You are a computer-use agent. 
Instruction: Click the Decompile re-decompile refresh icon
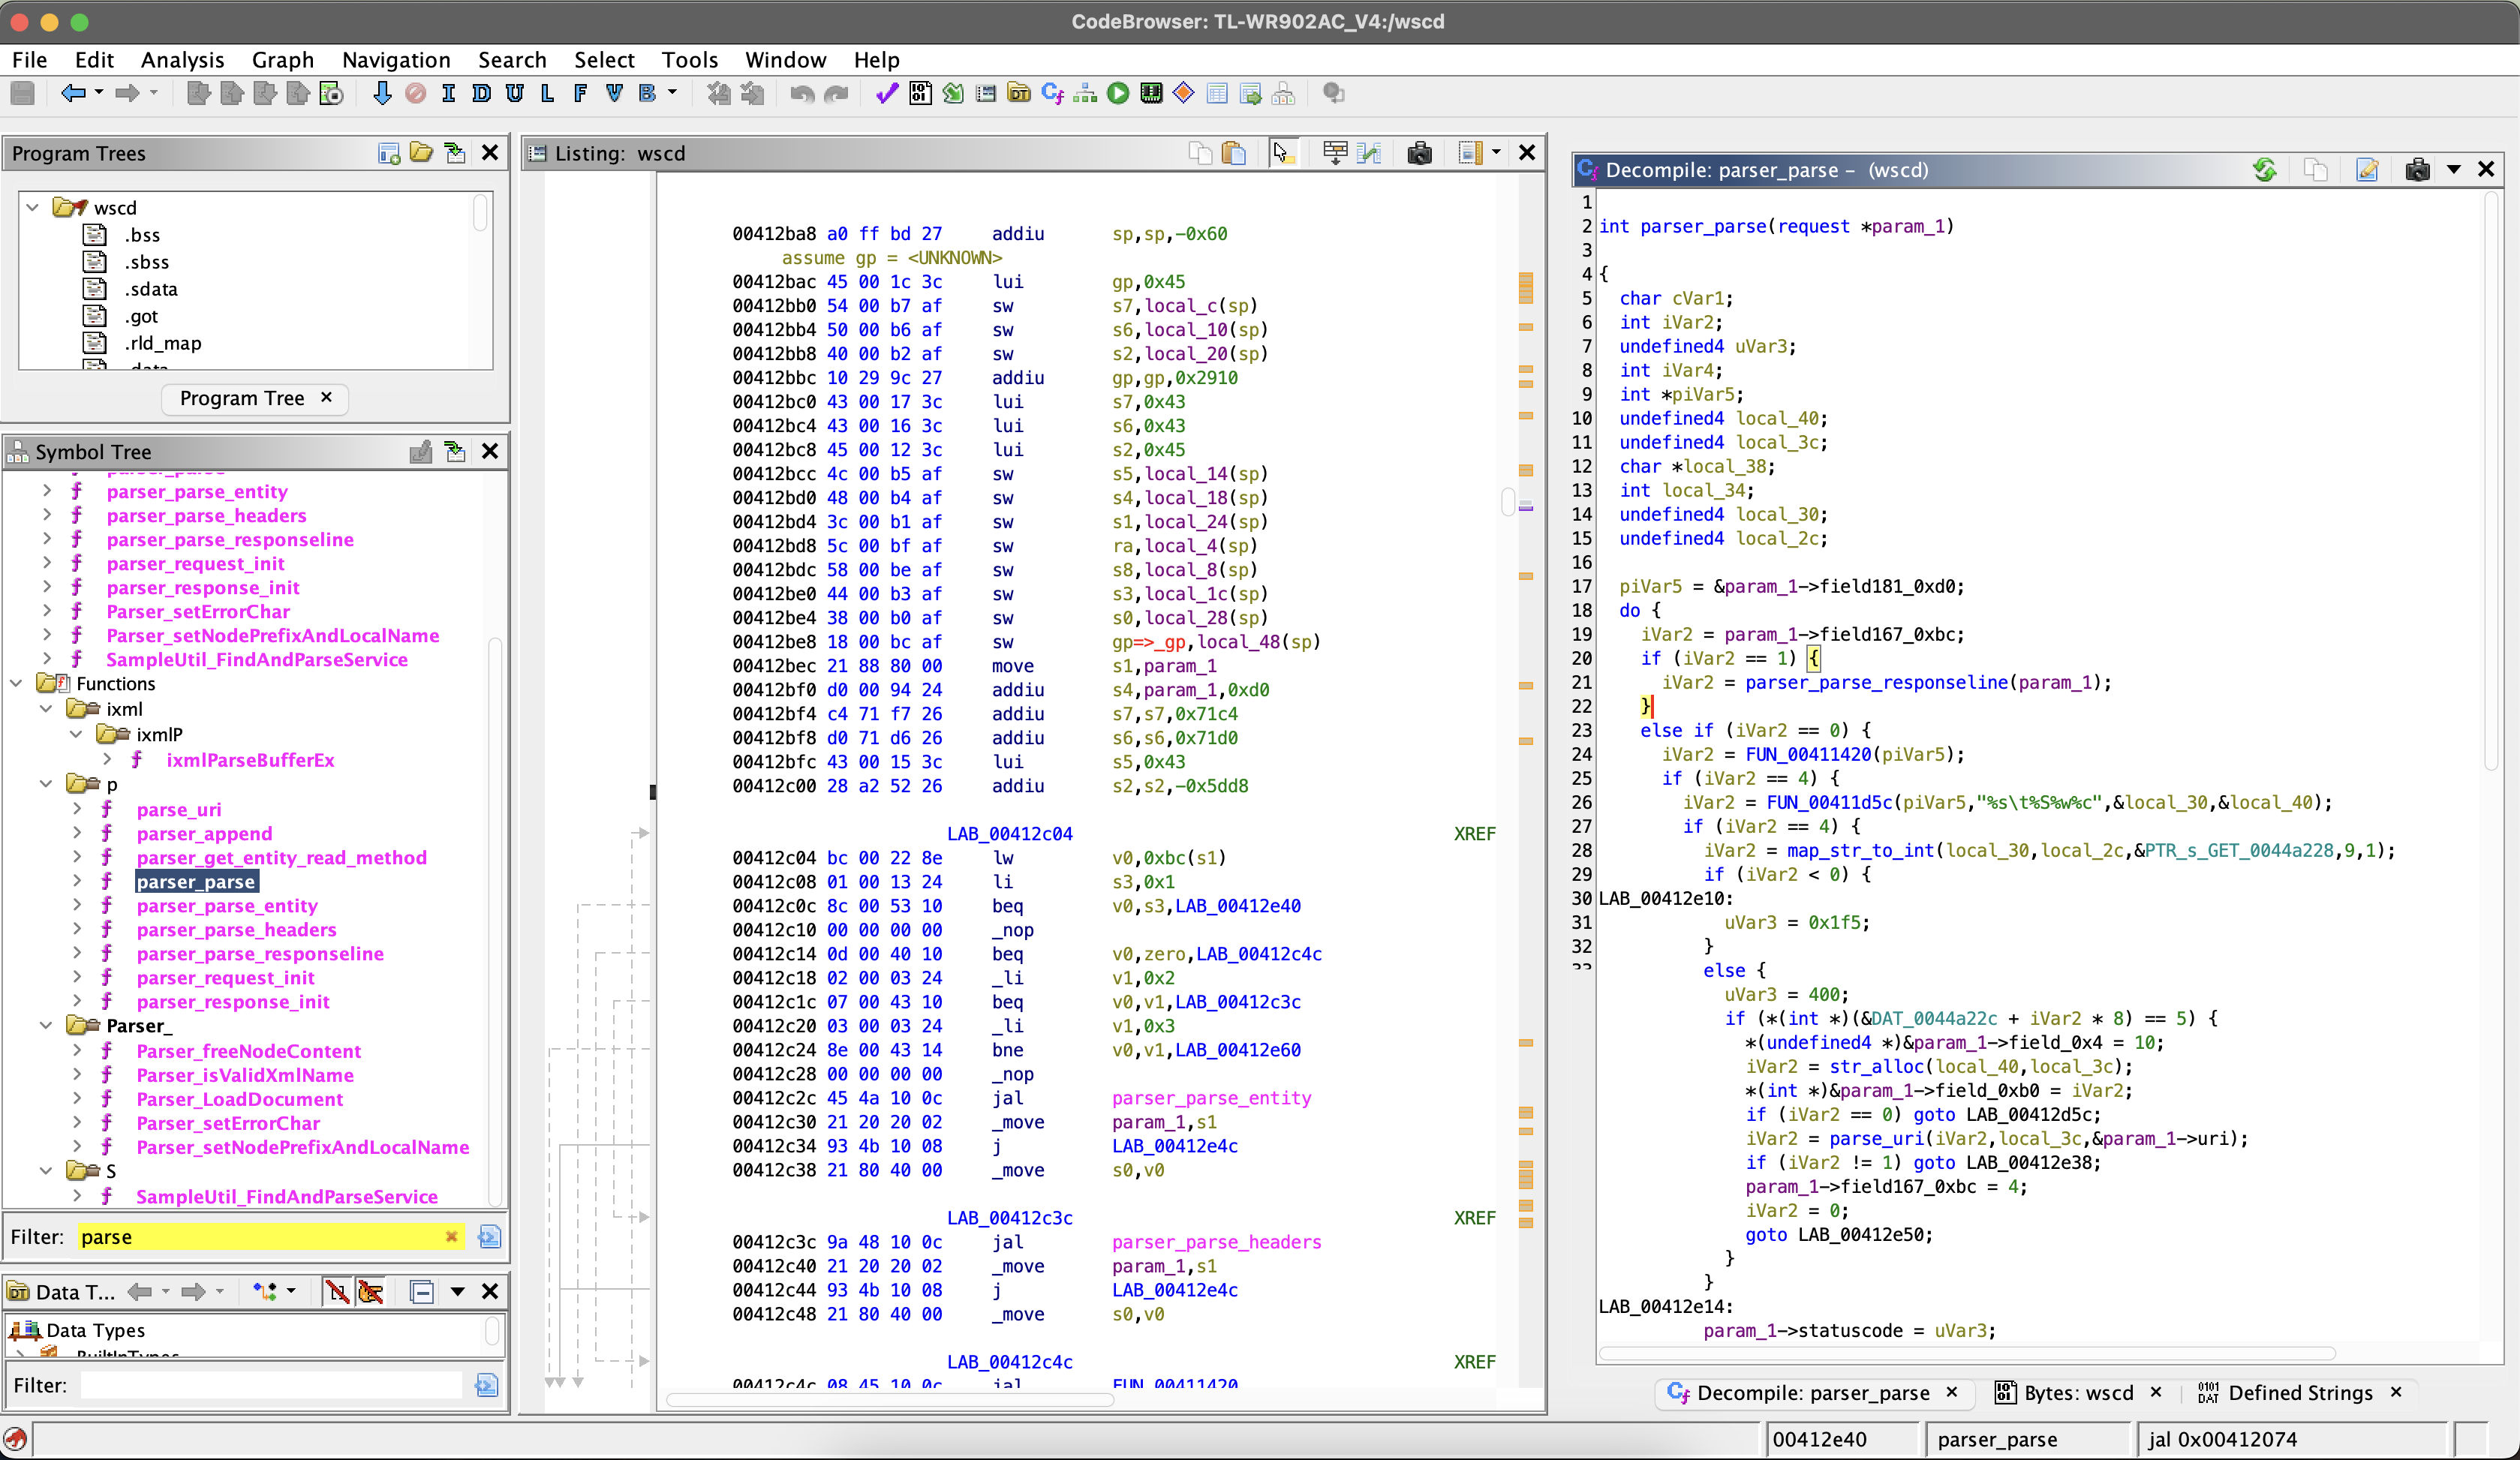point(2265,170)
